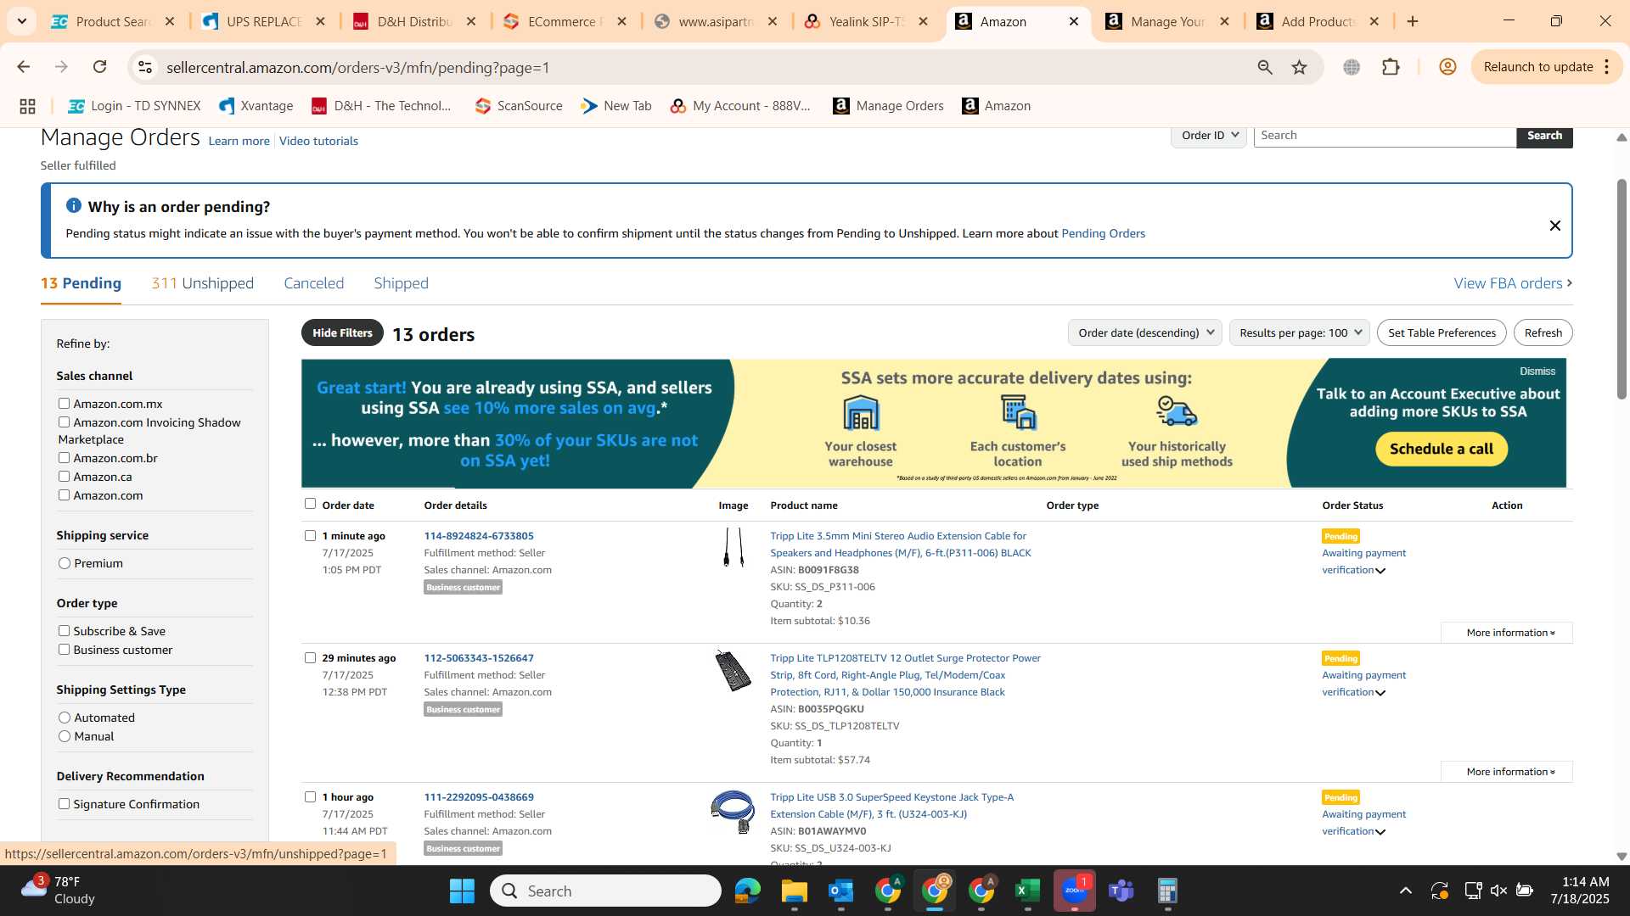
Task: Reload the page with the refresh icon
Action: coord(99,67)
